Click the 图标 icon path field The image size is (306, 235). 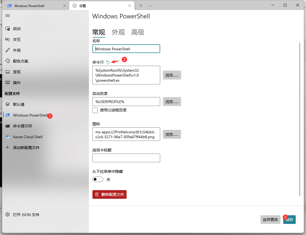click(126, 134)
